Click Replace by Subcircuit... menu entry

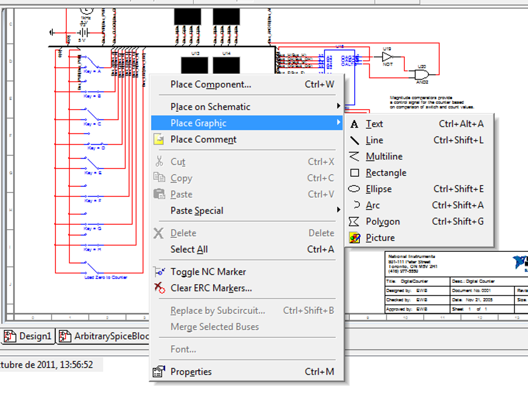click(x=247, y=310)
